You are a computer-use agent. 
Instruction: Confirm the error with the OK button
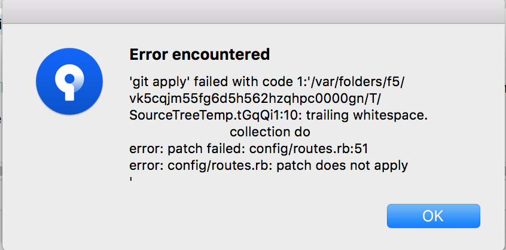pos(434,216)
